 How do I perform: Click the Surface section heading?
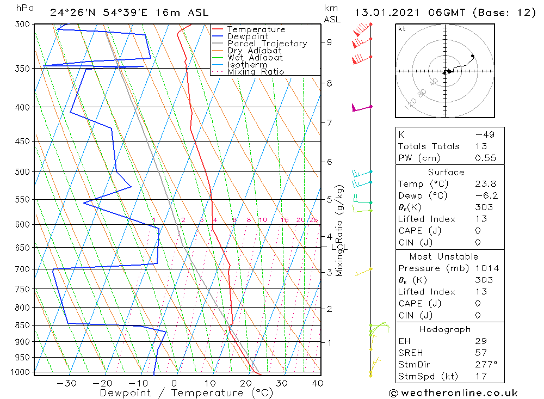click(446, 172)
